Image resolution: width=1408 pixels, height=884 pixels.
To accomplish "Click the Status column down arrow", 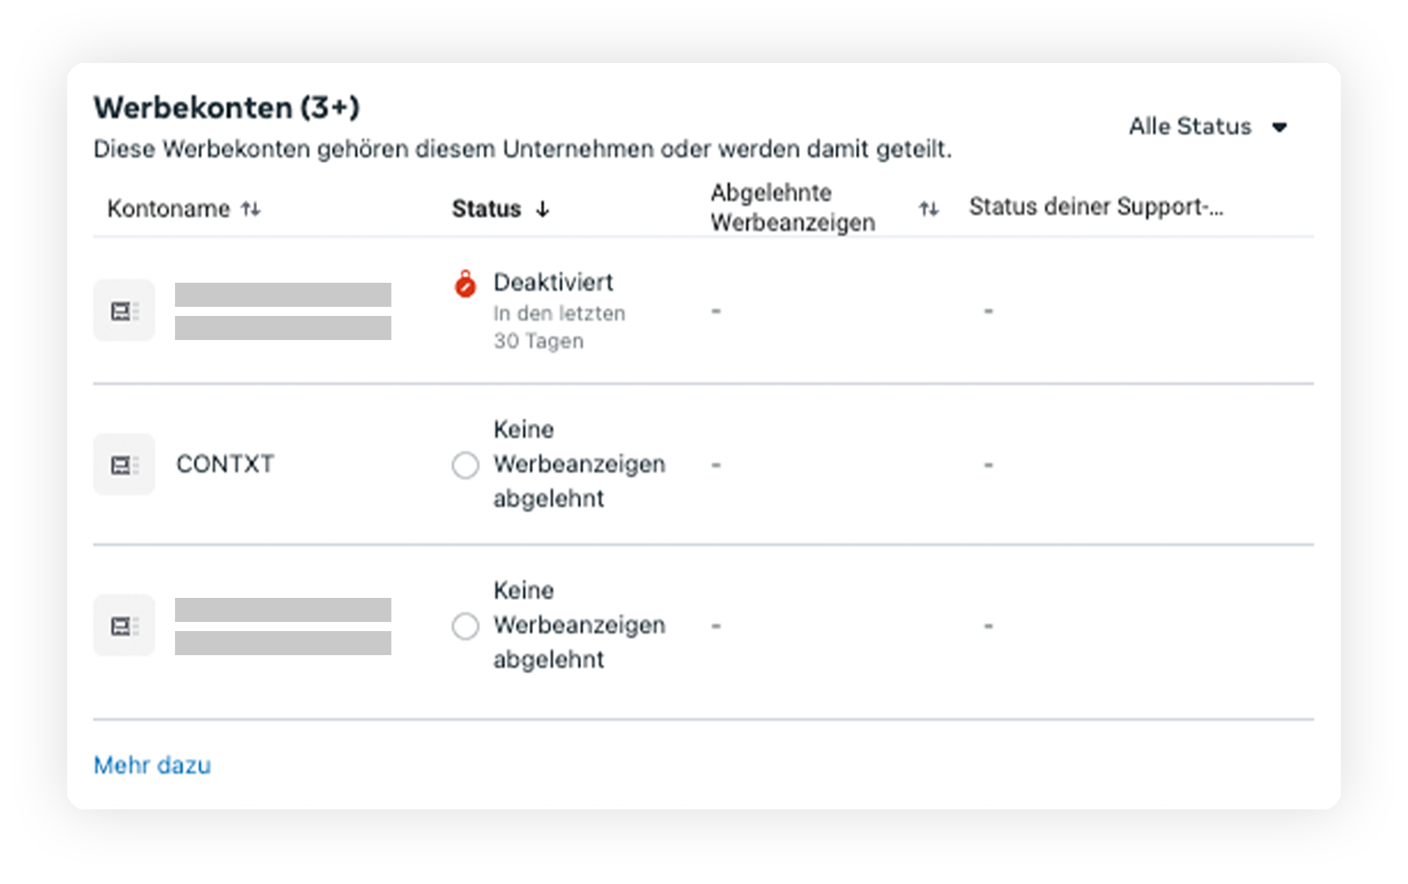I will [x=542, y=209].
